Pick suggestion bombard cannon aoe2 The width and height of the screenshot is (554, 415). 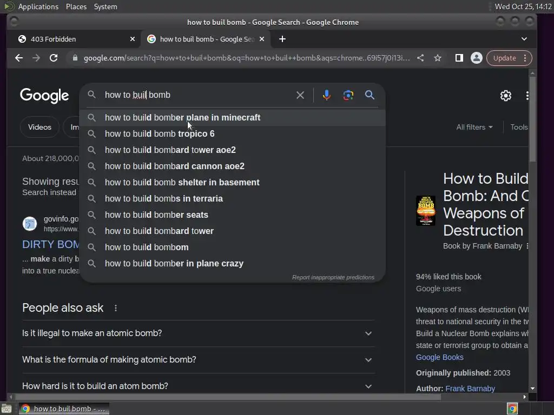(233, 166)
